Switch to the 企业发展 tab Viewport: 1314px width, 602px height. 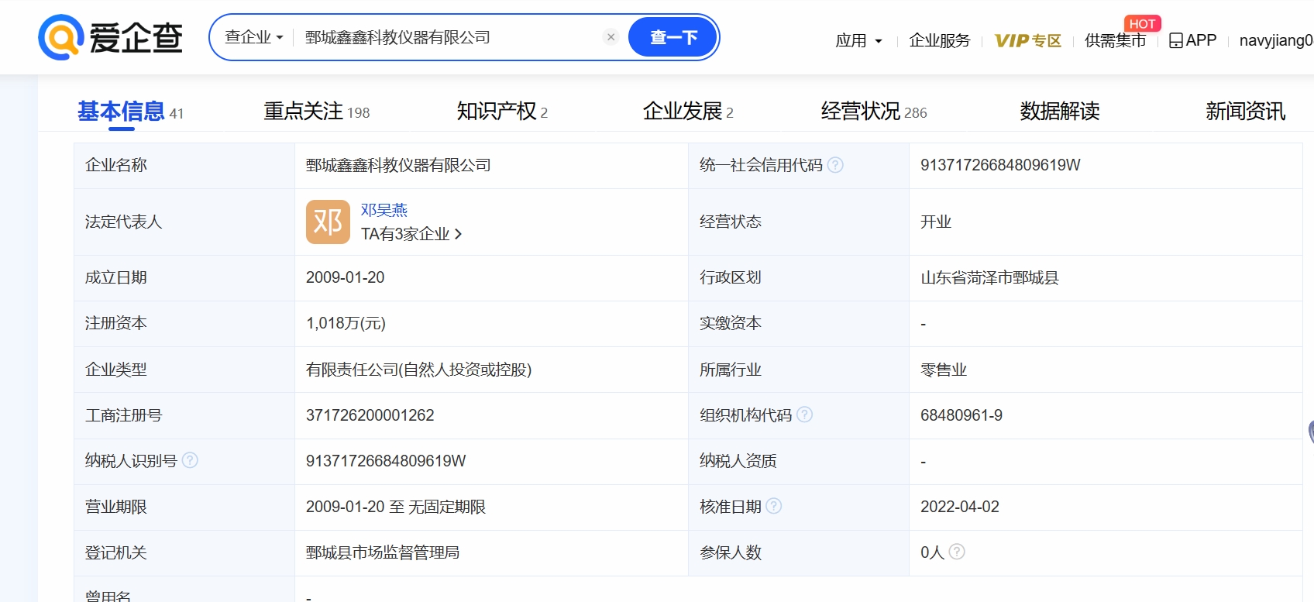688,112
